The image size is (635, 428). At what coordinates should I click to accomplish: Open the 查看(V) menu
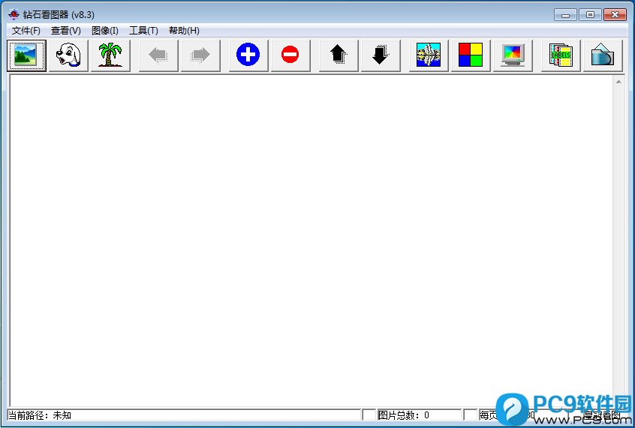pyautogui.click(x=65, y=31)
